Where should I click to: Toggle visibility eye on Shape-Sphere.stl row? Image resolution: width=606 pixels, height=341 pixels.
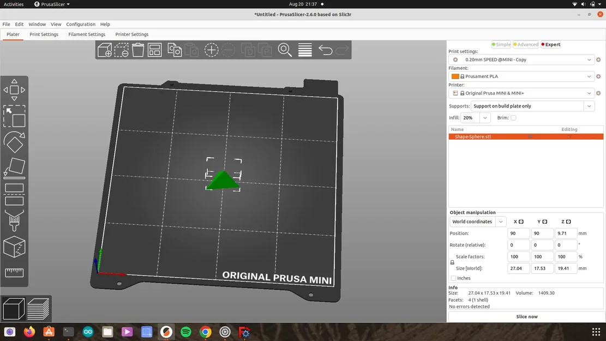pyautogui.click(x=530, y=137)
